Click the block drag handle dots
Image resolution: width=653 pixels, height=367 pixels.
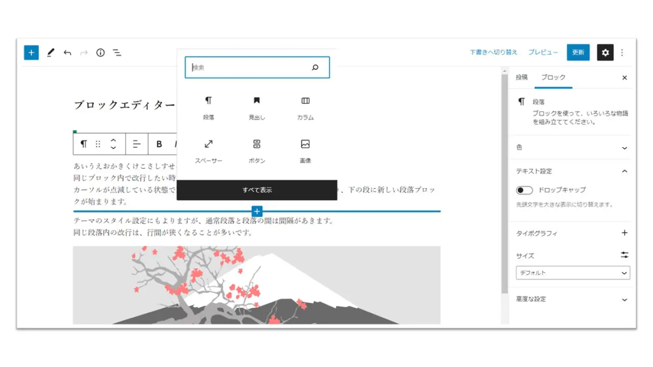coord(98,144)
